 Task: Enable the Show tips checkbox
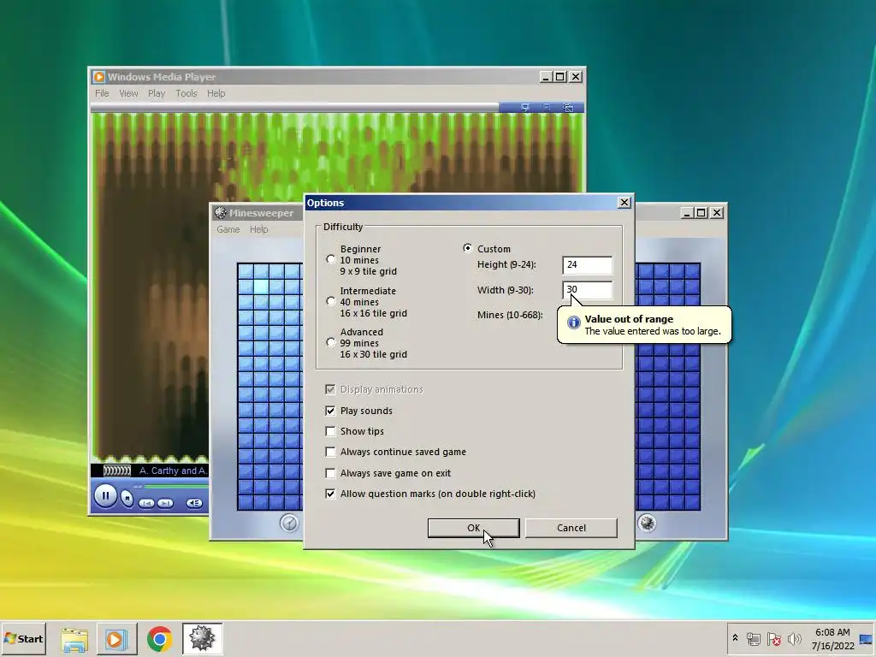330,431
